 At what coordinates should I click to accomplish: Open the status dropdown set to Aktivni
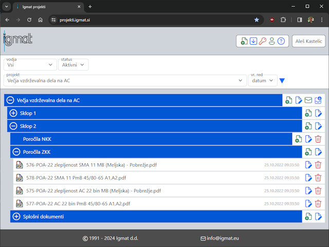pyautogui.click(x=73, y=65)
